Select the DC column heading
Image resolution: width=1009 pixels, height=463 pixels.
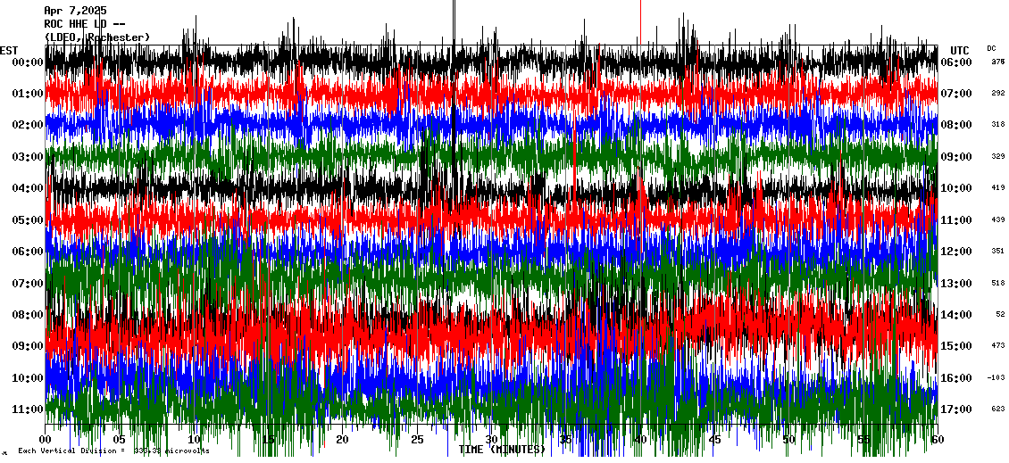991,48
